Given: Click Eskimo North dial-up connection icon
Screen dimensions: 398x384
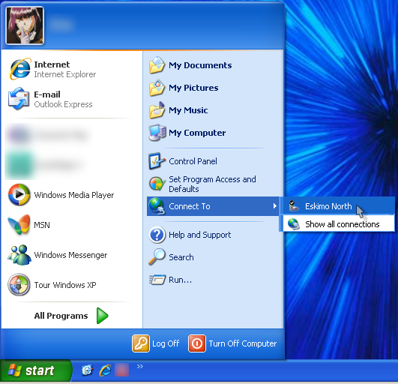Looking at the screenshot, I should point(294,206).
